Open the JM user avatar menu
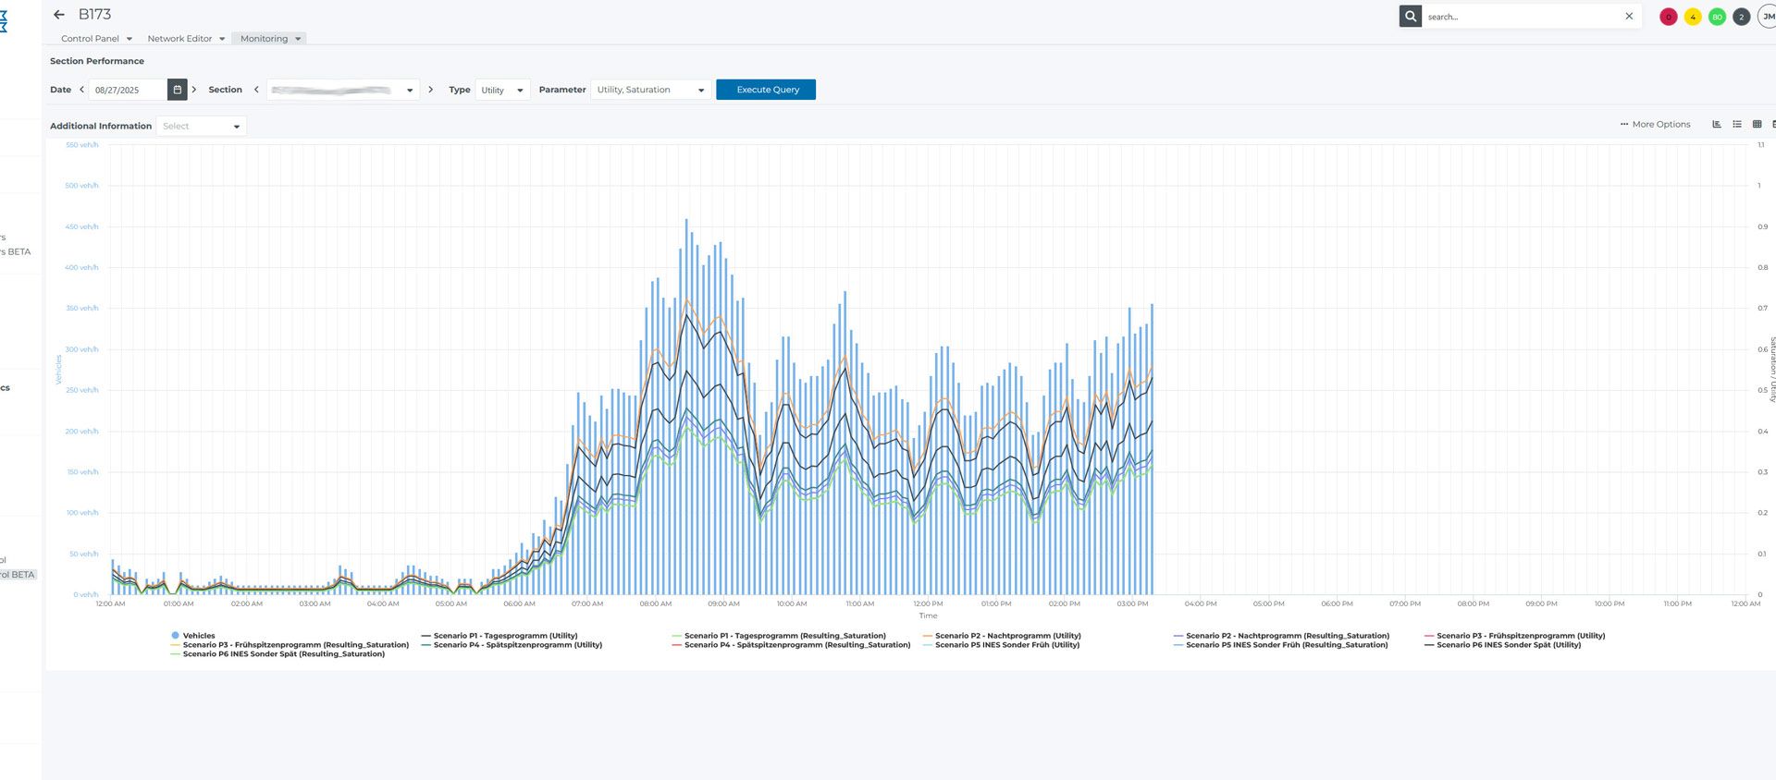The width and height of the screenshot is (1776, 780). [1767, 17]
